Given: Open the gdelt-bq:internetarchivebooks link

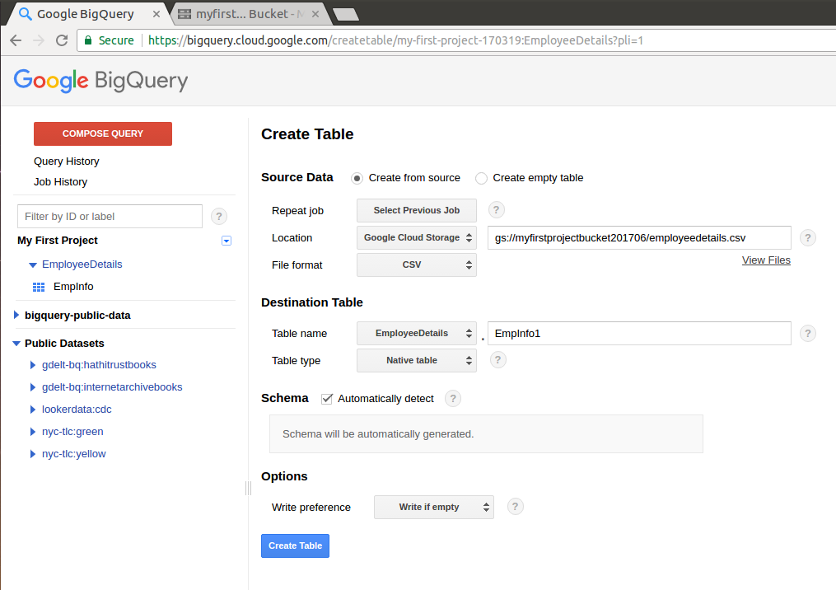Looking at the screenshot, I should [112, 387].
